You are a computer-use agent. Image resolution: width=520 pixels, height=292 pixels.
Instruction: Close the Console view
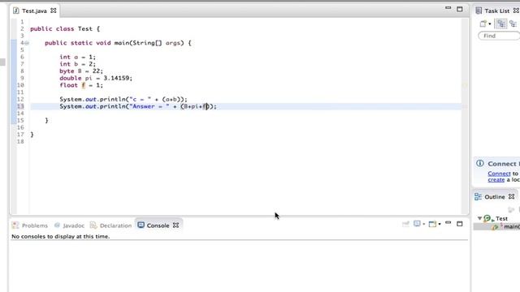[175, 225]
